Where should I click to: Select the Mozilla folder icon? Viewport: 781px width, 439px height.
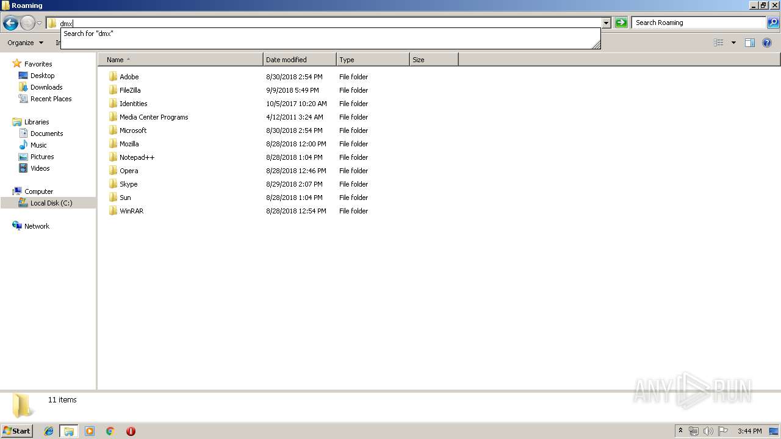pos(113,144)
